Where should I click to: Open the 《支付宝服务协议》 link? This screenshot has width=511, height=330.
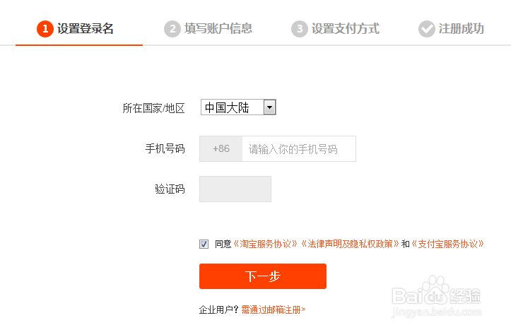click(448, 244)
